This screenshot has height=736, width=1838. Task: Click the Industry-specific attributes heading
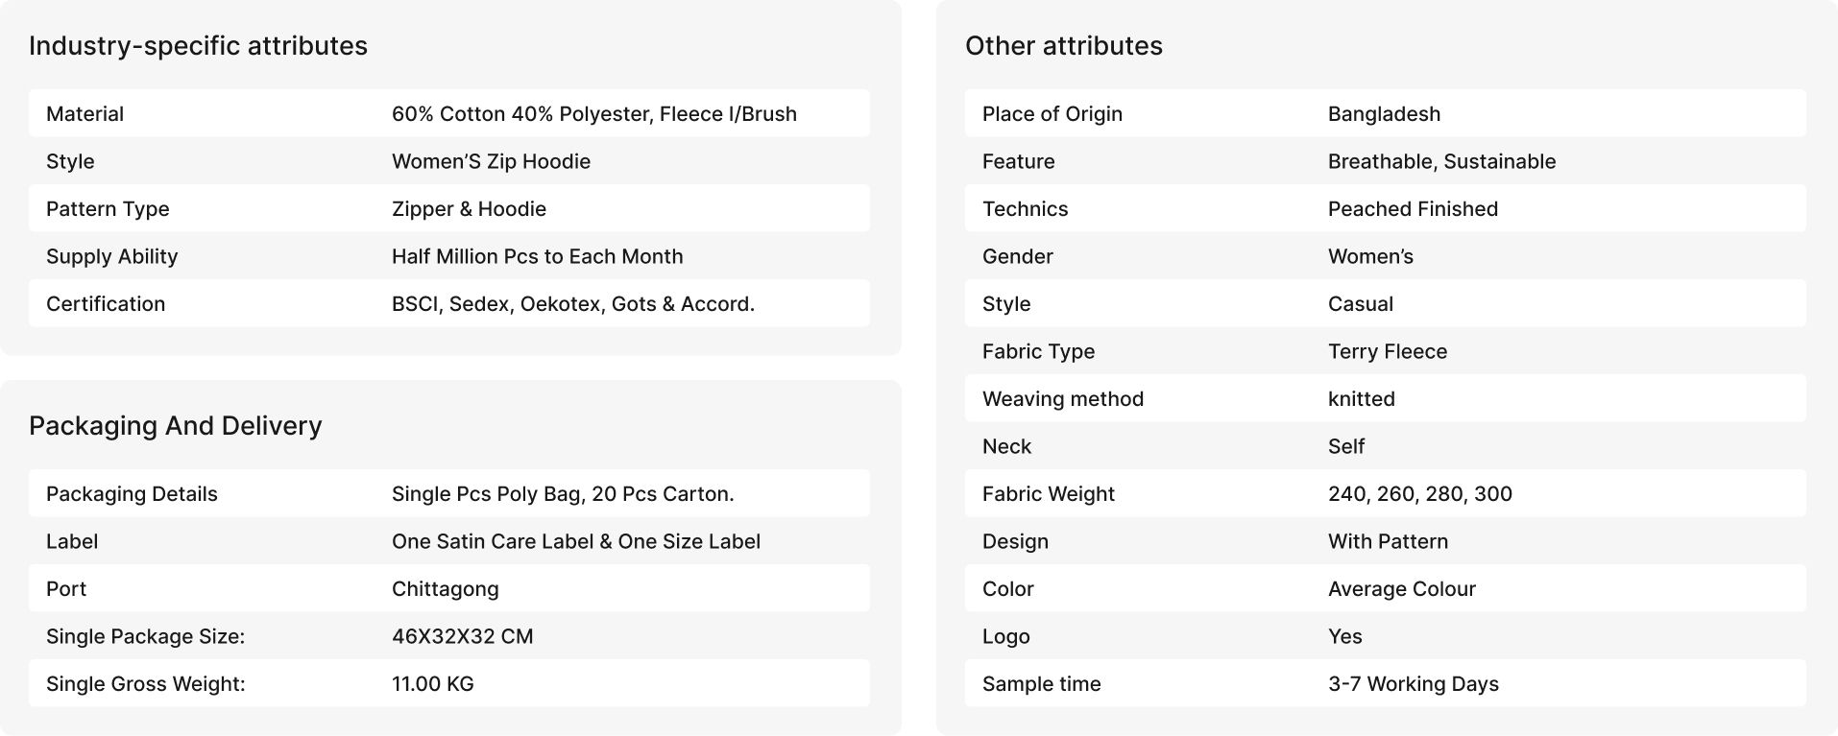(x=198, y=46)
